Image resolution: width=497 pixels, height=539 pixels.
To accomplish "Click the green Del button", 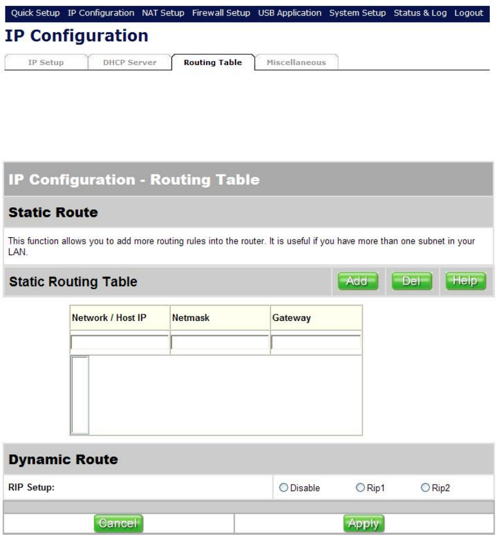I will pyautogui.click(x=412, y=281).
